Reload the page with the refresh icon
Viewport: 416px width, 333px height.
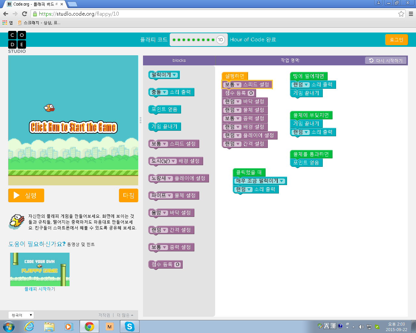point(24,14)
